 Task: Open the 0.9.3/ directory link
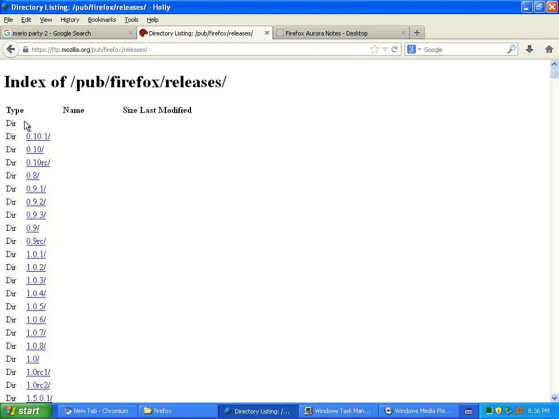tap(36, 215)
